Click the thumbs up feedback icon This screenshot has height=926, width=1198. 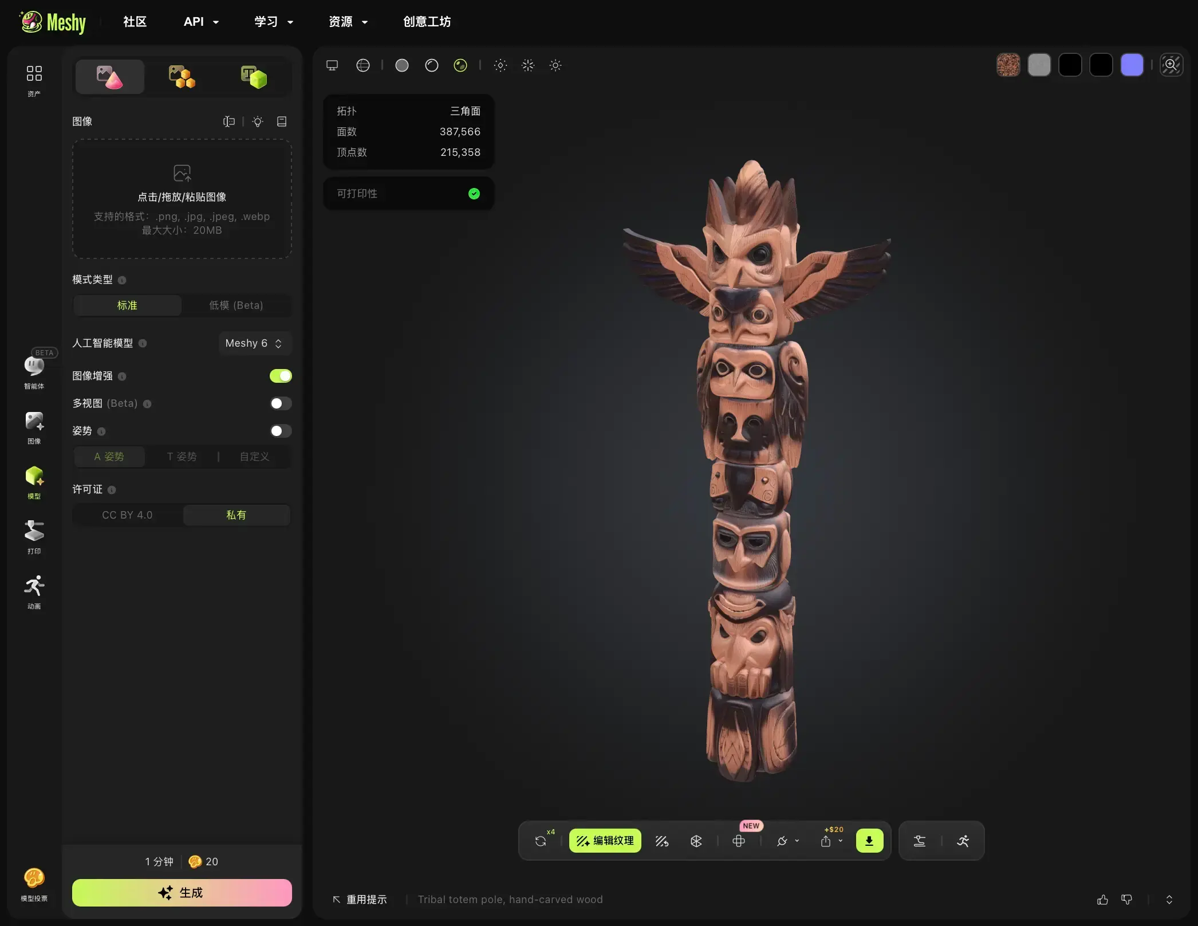pyautogui.click(x=1102, y=900)
